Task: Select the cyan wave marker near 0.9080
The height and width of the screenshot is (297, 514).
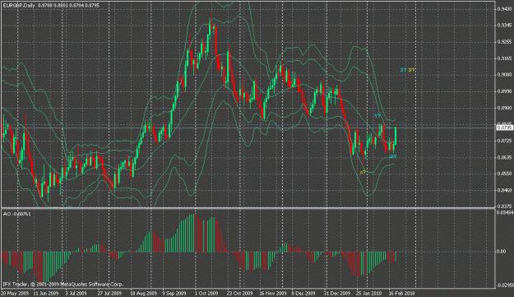Action: (x=403, y=70)
